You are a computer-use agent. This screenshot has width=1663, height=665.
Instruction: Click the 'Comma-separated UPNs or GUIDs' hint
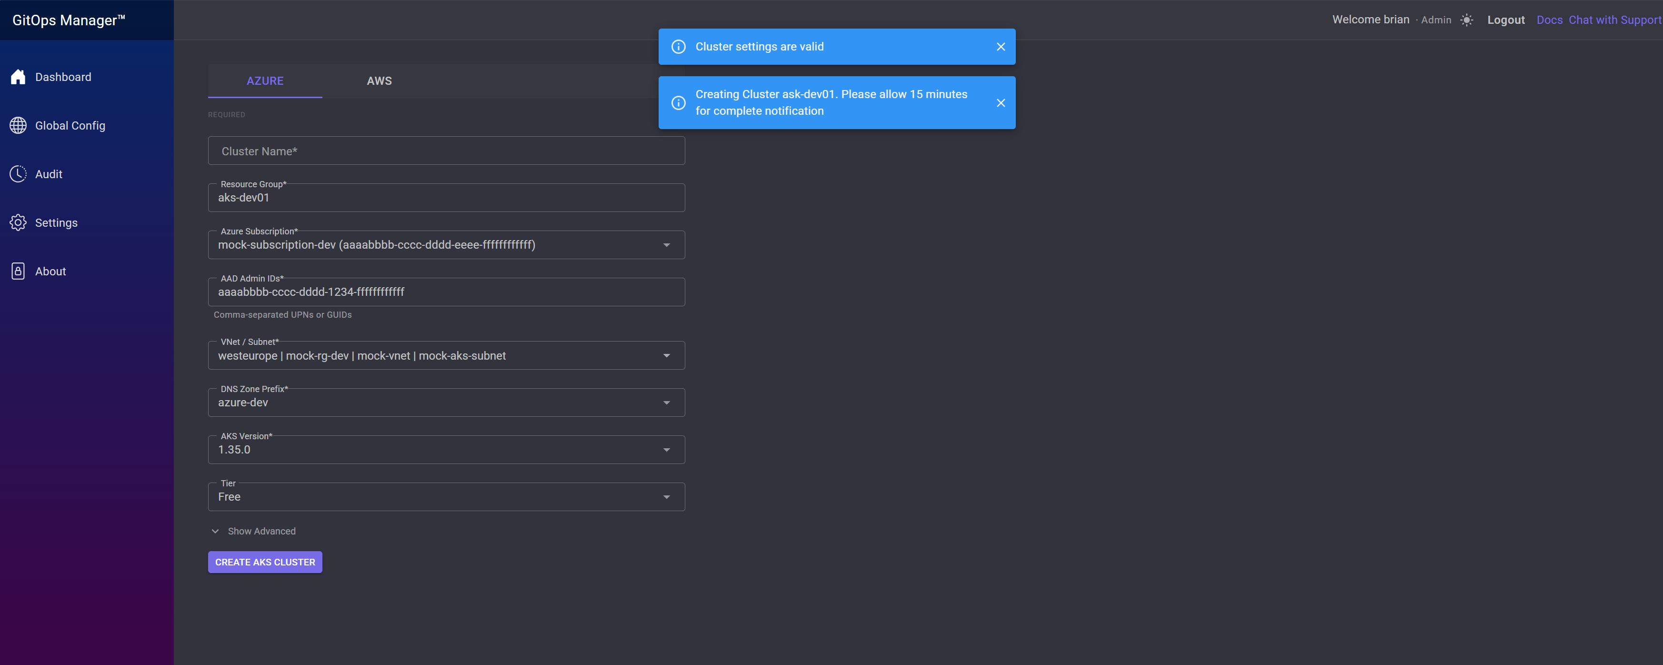[283, 314]
